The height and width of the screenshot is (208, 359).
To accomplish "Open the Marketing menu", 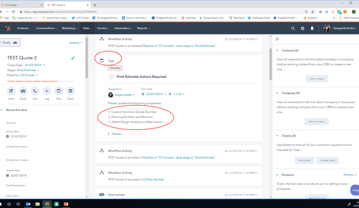I will click(x=69, y=28).
